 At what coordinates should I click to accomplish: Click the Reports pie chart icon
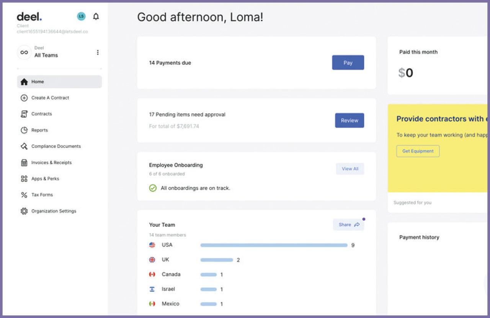click(24, 130)
